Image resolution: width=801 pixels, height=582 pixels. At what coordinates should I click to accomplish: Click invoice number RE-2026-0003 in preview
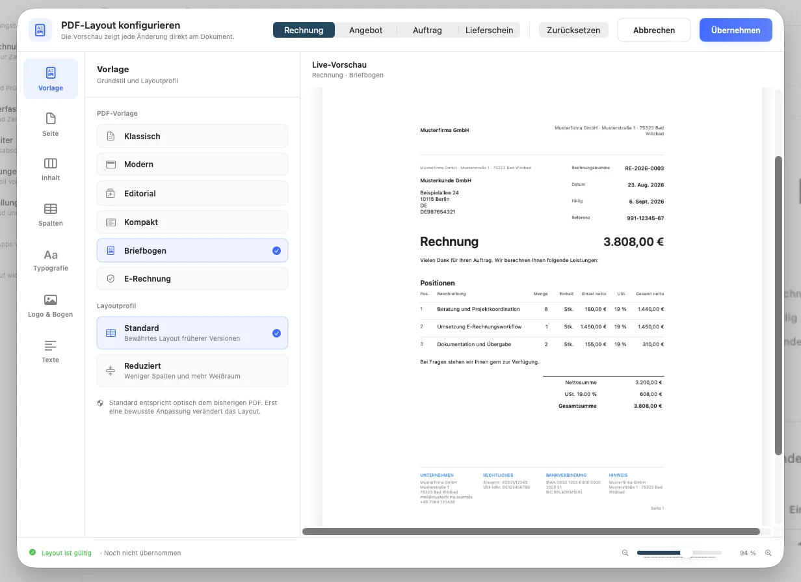coord(644,168)
